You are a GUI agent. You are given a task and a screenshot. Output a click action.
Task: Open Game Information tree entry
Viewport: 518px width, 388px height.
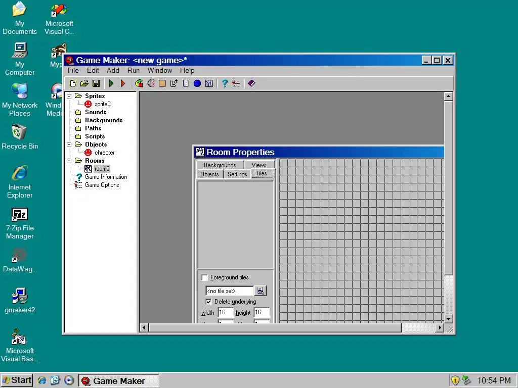tap(106, 177)
